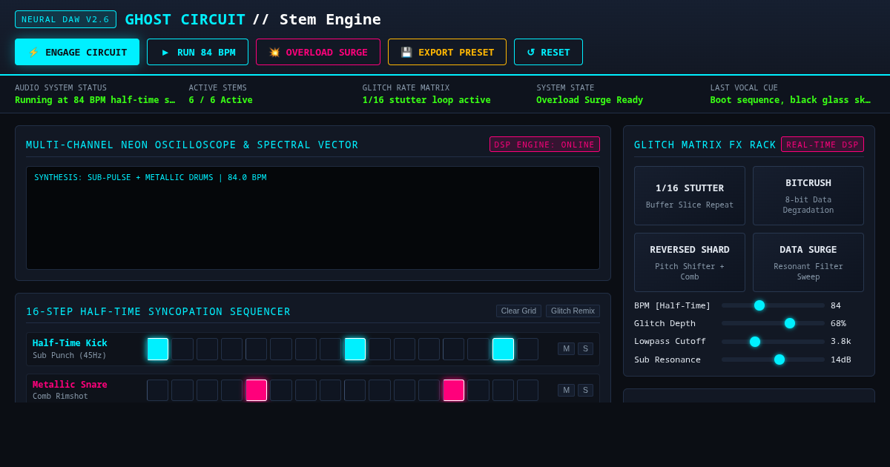Click the Ghost Circuit title text

coord(185,19)
